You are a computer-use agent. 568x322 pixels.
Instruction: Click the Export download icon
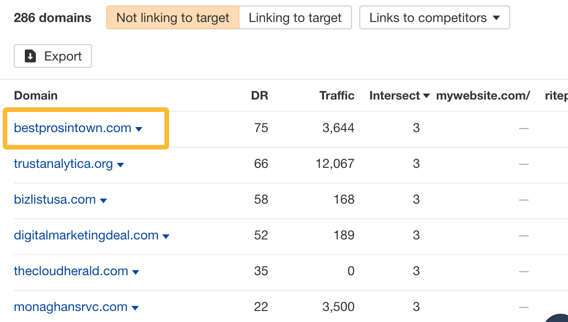[30, 56]
